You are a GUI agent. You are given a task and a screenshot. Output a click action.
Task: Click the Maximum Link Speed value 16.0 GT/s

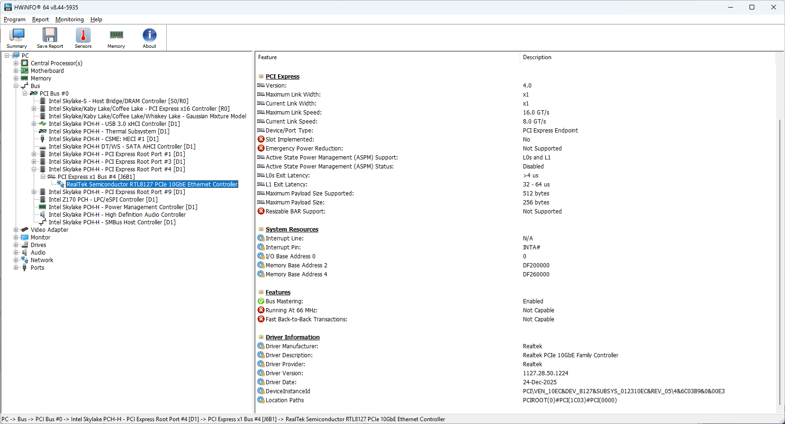coord(536,113)
